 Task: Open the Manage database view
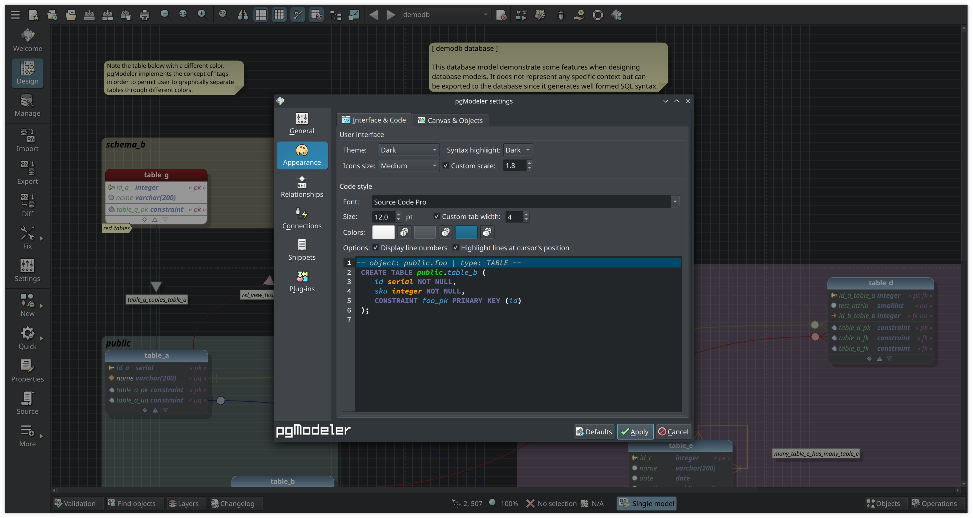(28, 106)
